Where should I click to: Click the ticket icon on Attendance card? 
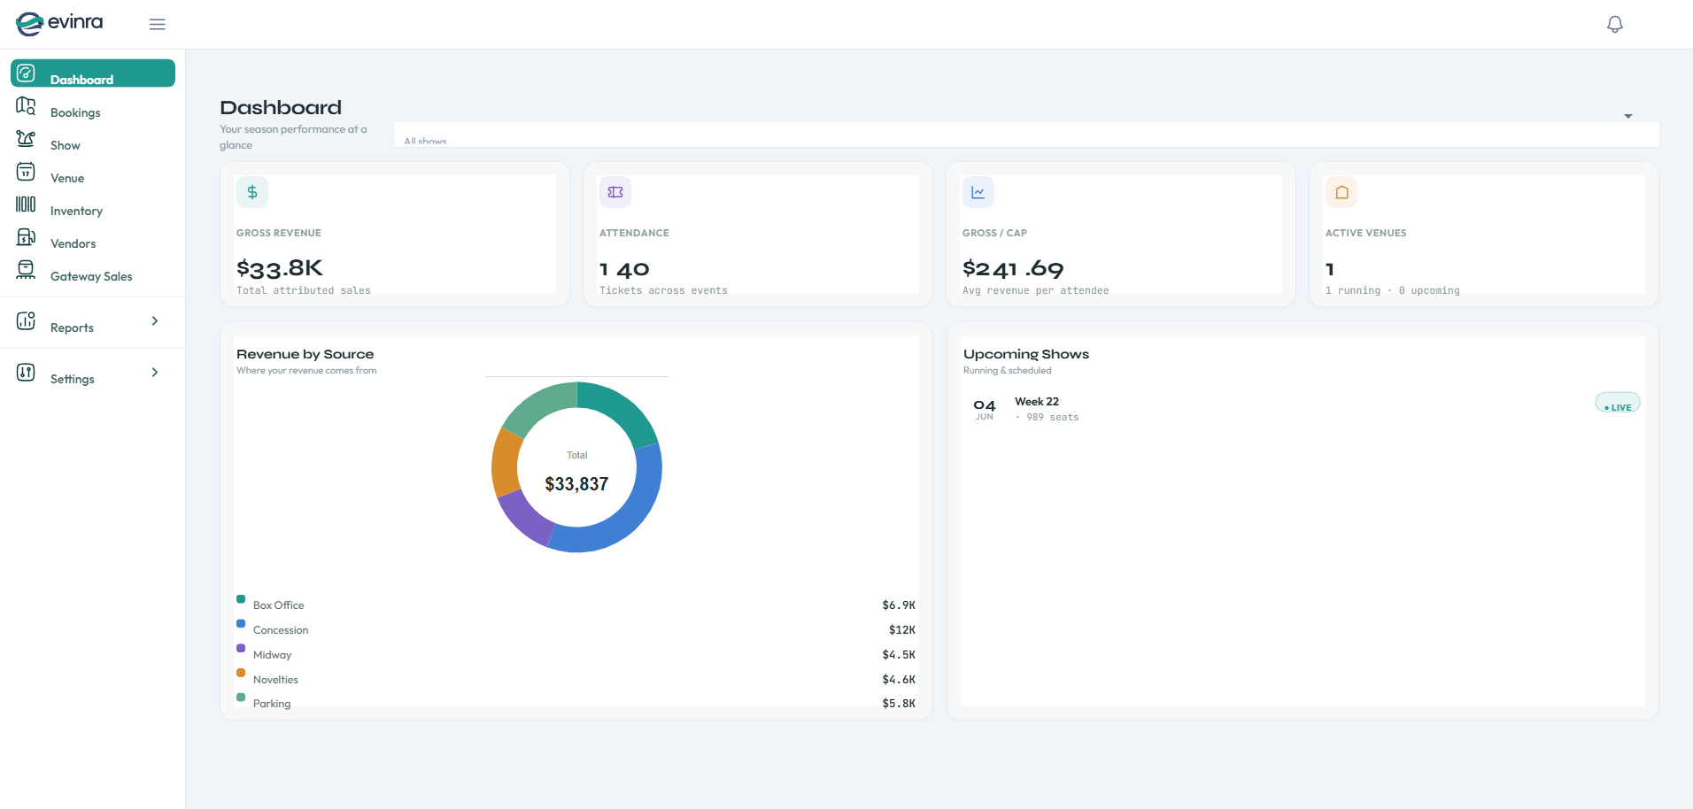(615, 192)
